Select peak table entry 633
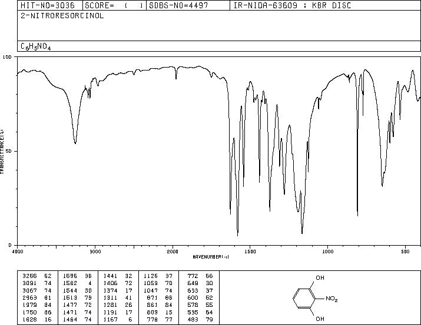This screenshot has height=325, width=421. (193, 290)
